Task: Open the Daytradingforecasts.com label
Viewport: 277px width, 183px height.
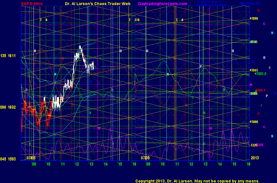Action: [163, 4]
